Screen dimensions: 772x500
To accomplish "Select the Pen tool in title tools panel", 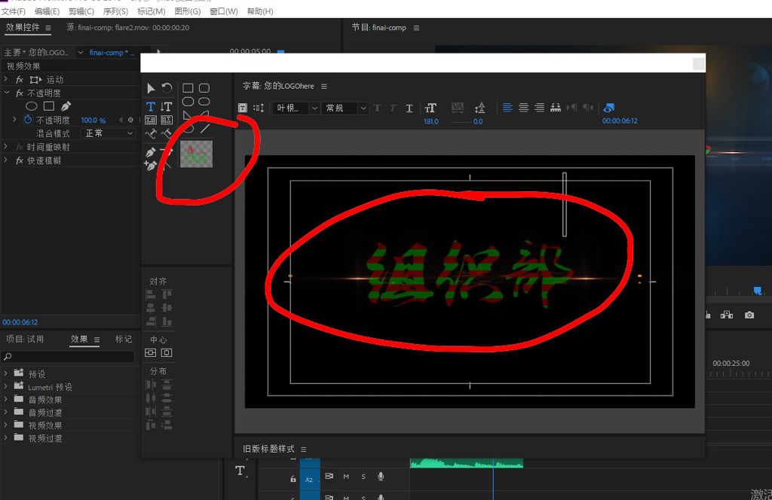I will pos(151,151).
